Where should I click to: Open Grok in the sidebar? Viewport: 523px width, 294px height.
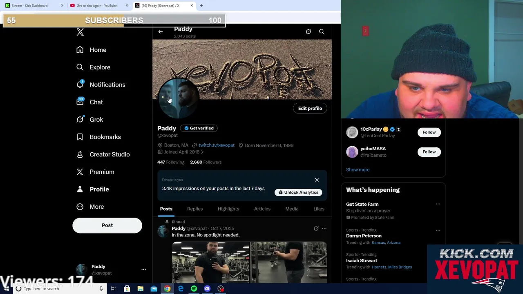[90, 119]
